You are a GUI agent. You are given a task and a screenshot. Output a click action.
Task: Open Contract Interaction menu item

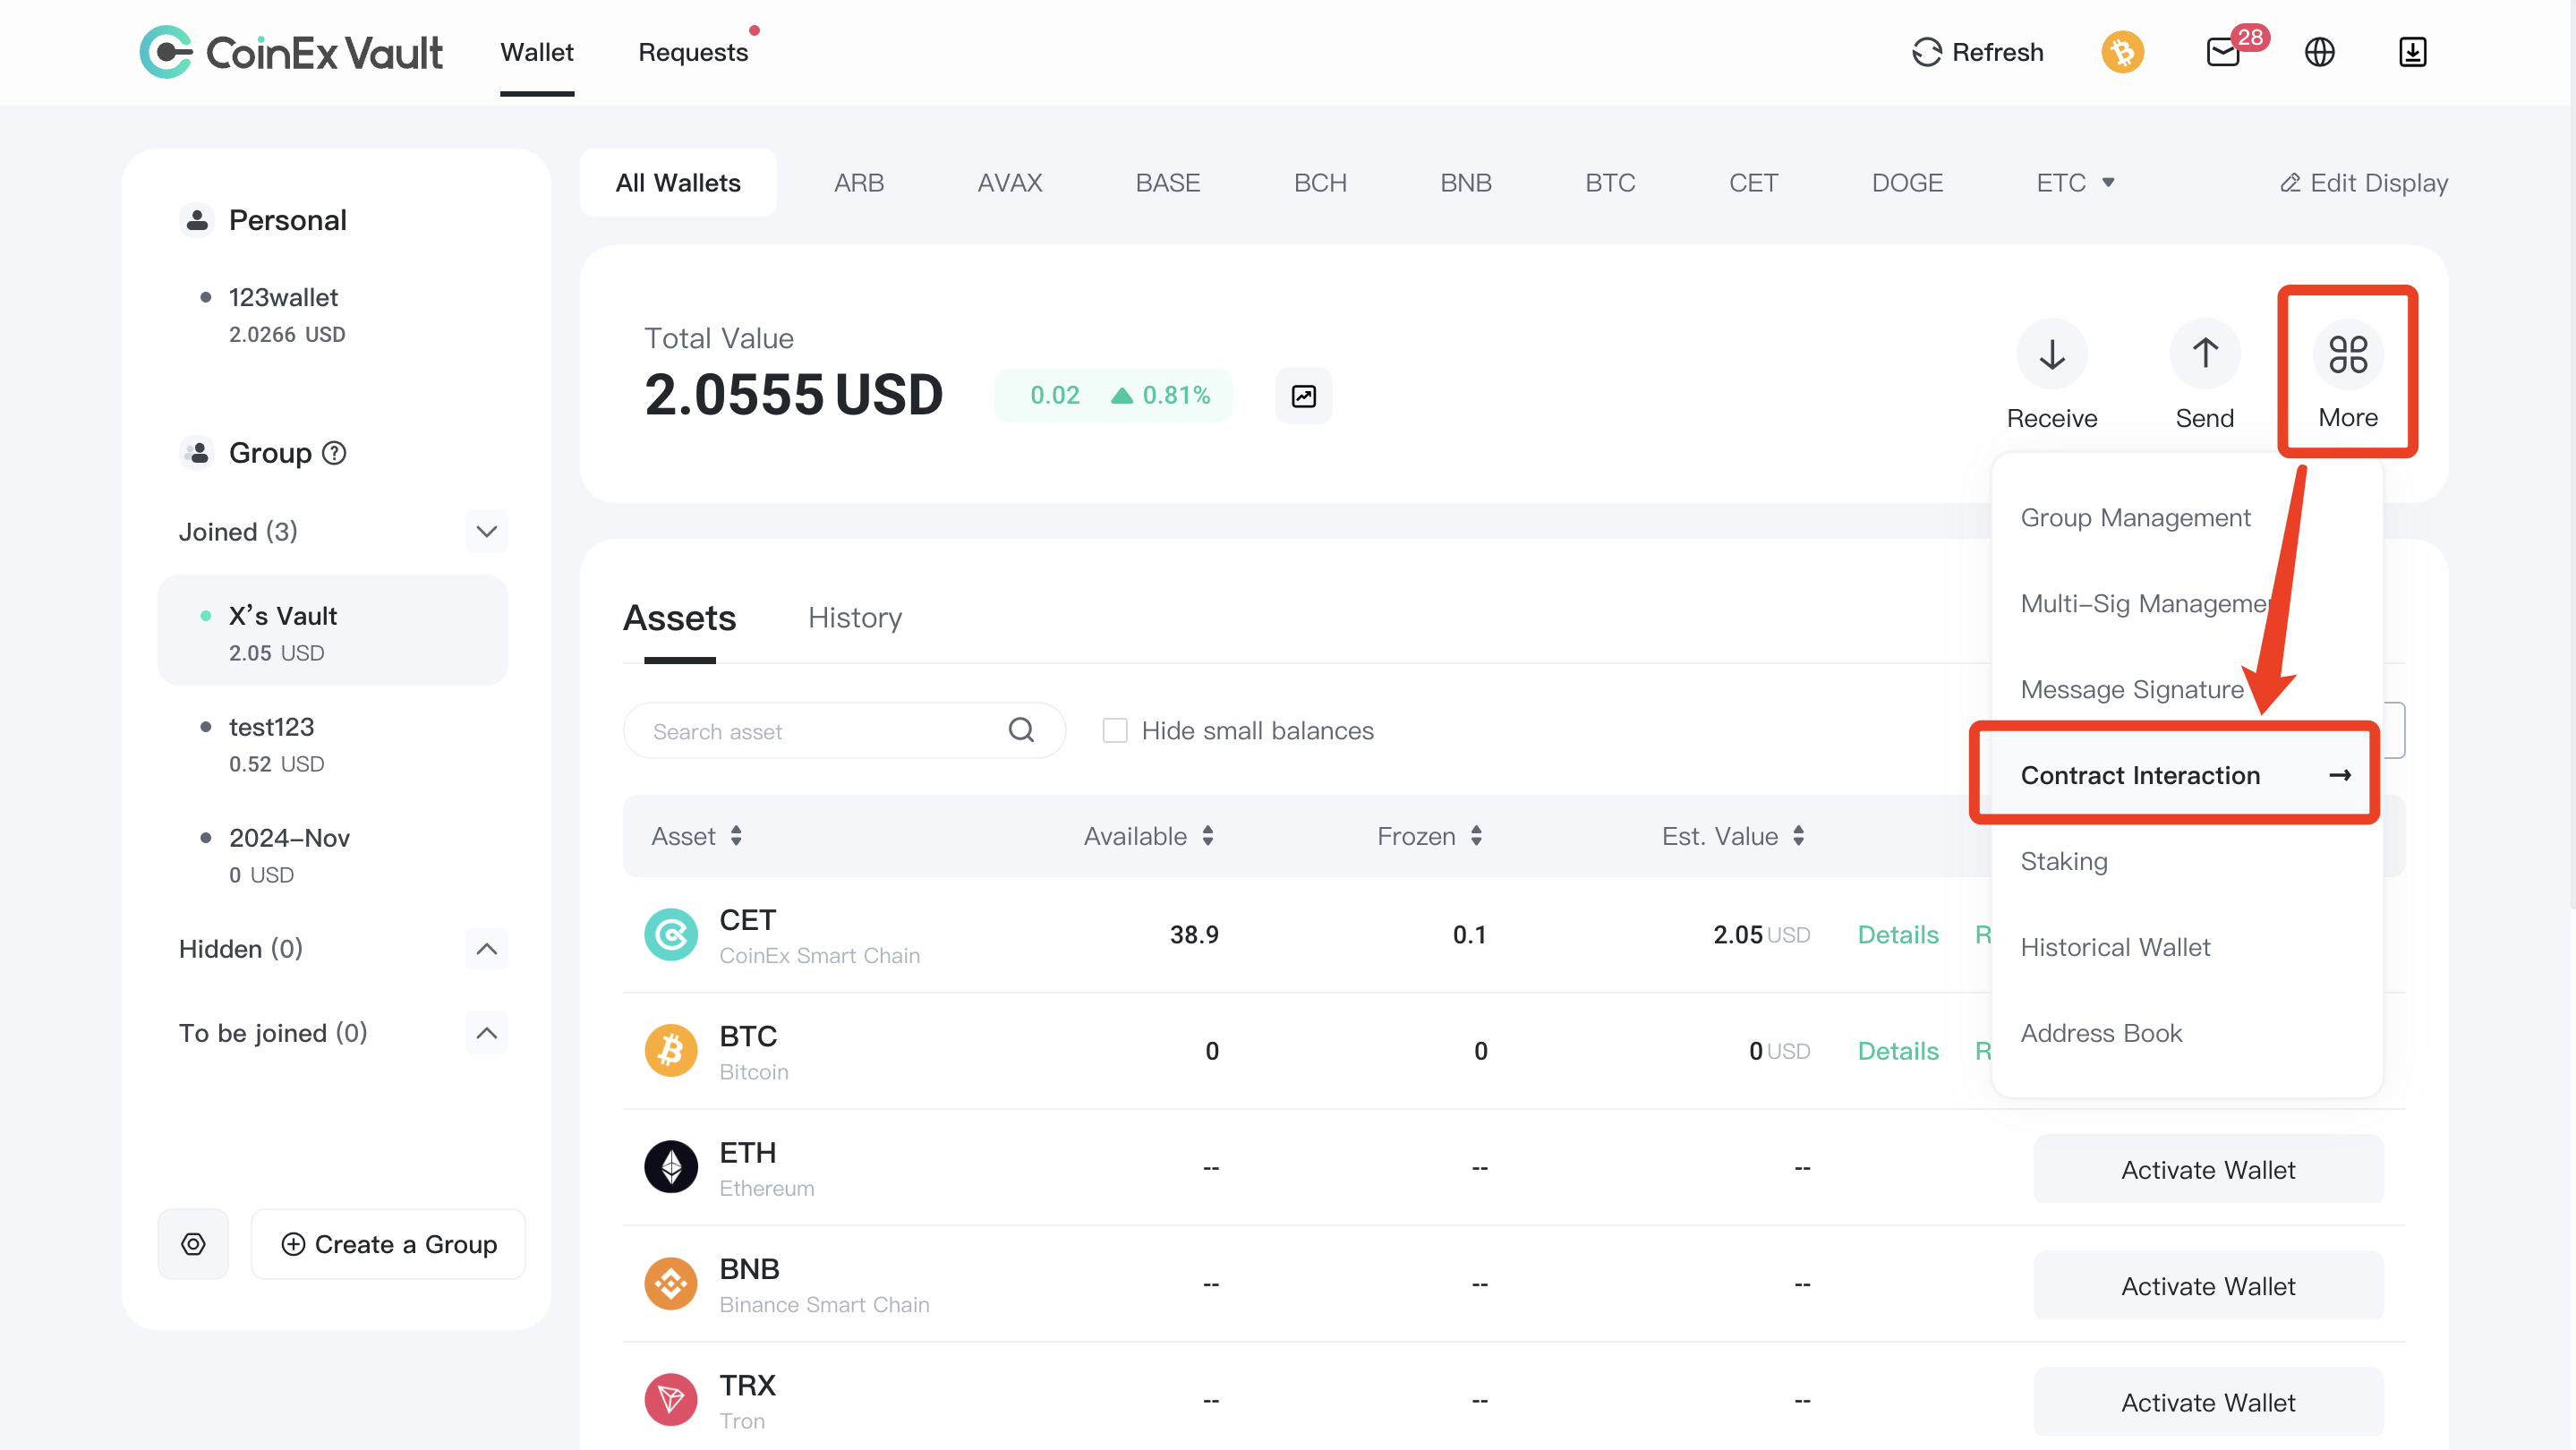tap(2187, 776)
